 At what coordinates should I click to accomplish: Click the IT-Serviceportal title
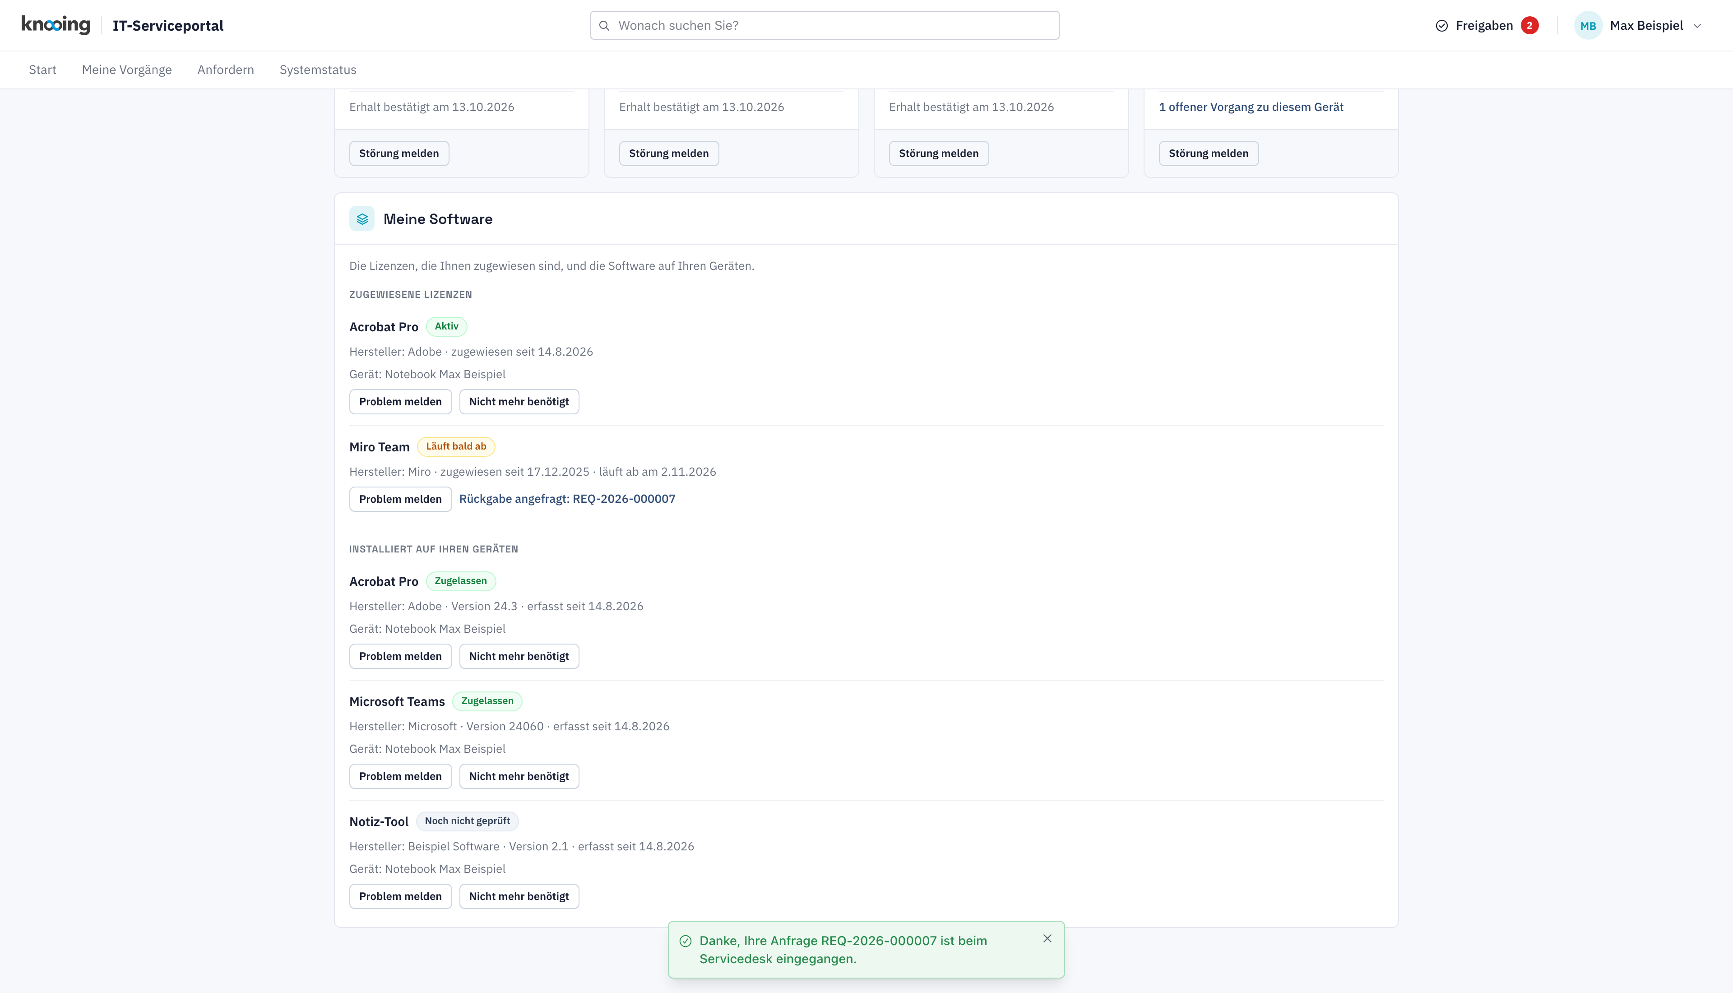coord(168,26)
